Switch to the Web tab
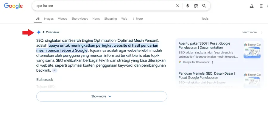 (124, 19)
